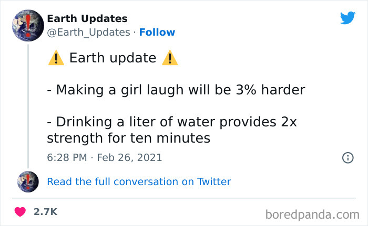Click the "strength for ten minutes" text
This screenshot has height=226, width=368.
pyautogui.click(x=128, y=138)
